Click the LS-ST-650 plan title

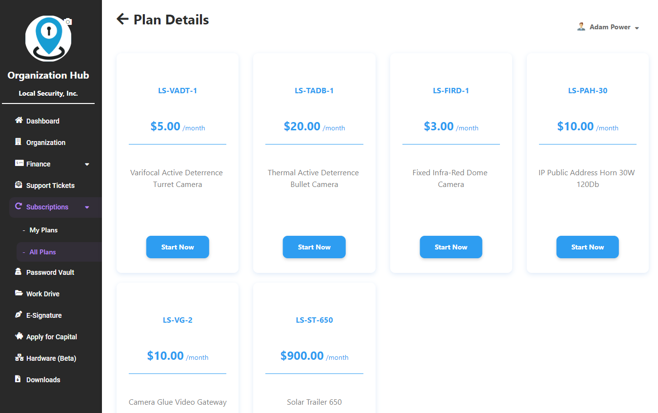314,320
